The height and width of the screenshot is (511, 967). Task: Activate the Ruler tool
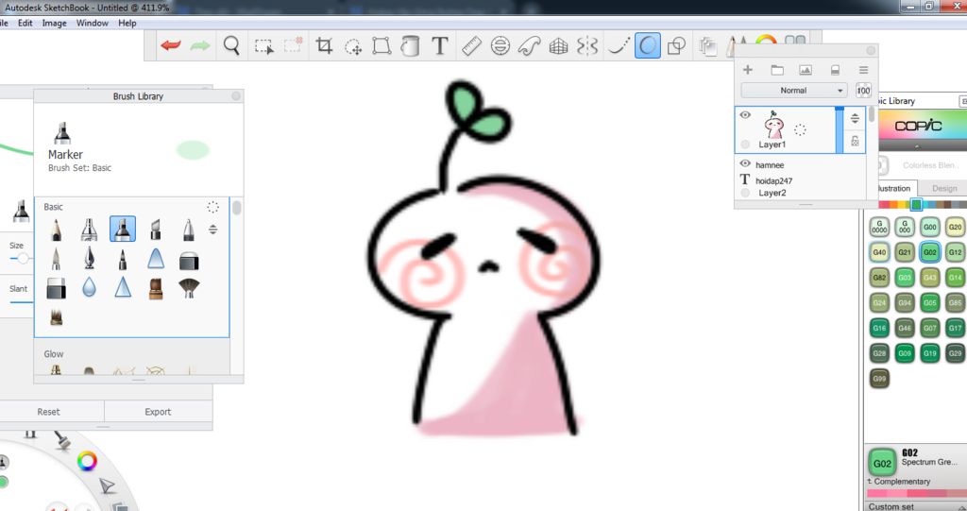pyautogui.click(x=471, y=45)
